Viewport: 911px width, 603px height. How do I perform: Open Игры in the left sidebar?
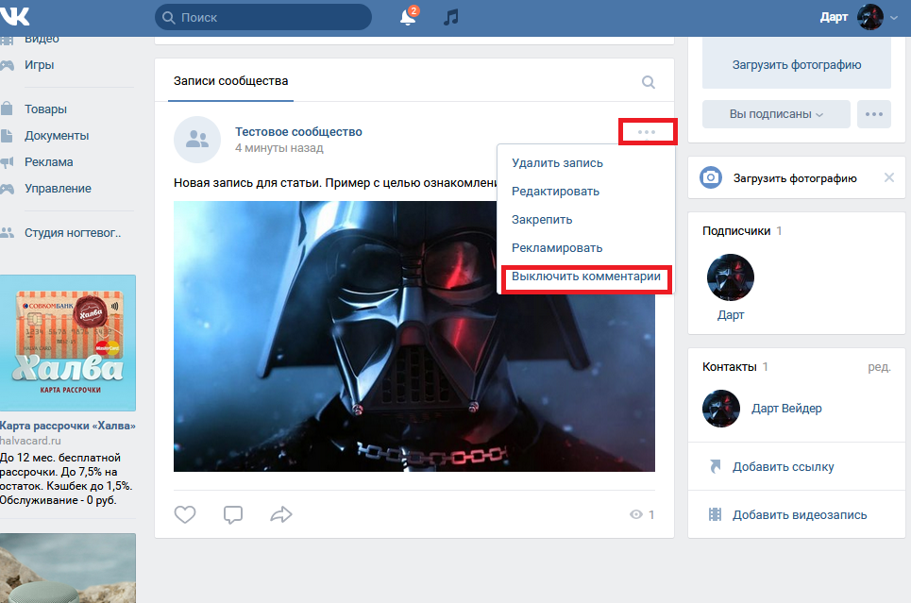pyautogui.click(x=40, y=65)
